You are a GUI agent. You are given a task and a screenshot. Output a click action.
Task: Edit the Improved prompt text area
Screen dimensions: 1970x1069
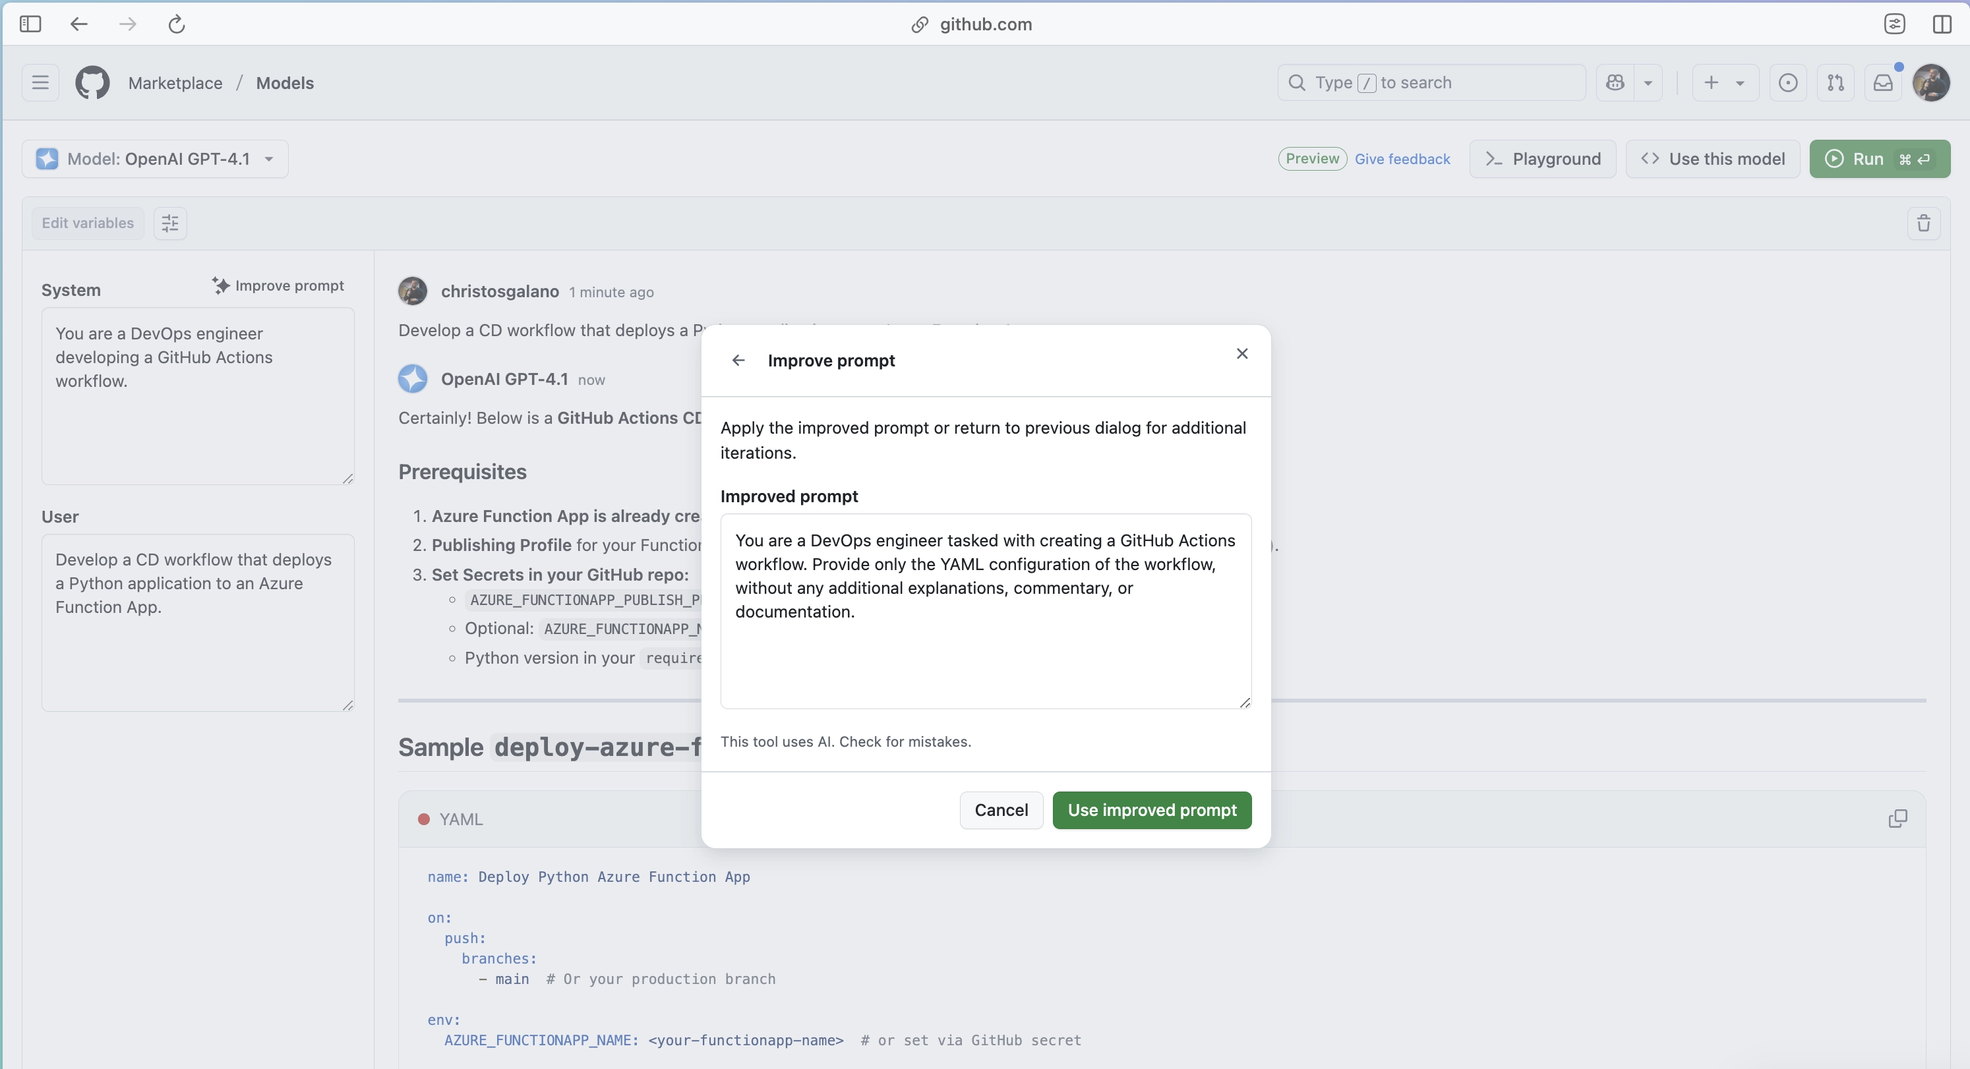(986, 611)
